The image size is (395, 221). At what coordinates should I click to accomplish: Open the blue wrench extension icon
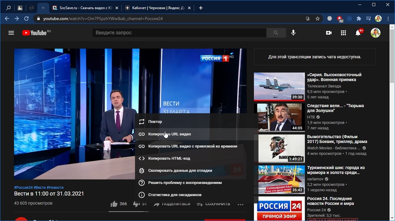coord(349,18)
